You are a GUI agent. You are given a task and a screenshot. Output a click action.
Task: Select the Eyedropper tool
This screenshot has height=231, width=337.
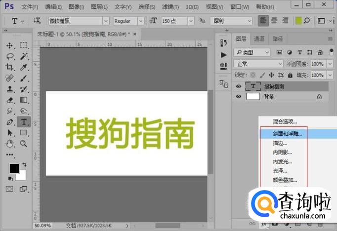pyautogui.click(x=24, y=67)
